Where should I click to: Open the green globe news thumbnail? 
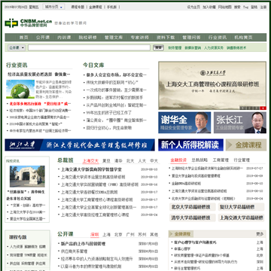(20, 90)
